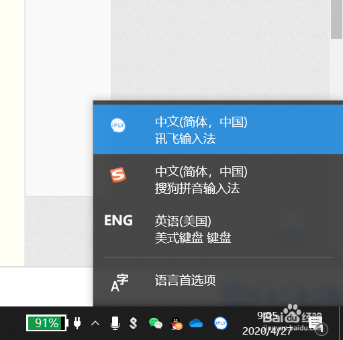
Task: Open the clock showing 2020/4/27
Action: click(x=268, y=323)
